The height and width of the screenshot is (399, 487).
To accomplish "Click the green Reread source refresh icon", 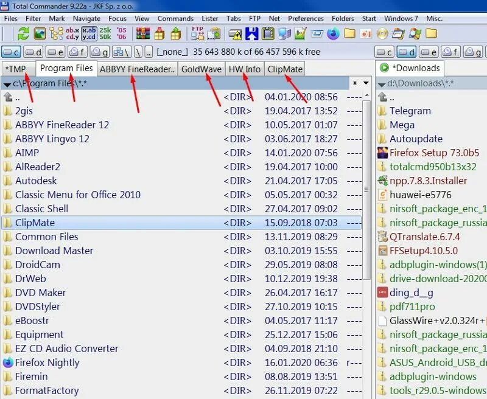I will 23,33.
